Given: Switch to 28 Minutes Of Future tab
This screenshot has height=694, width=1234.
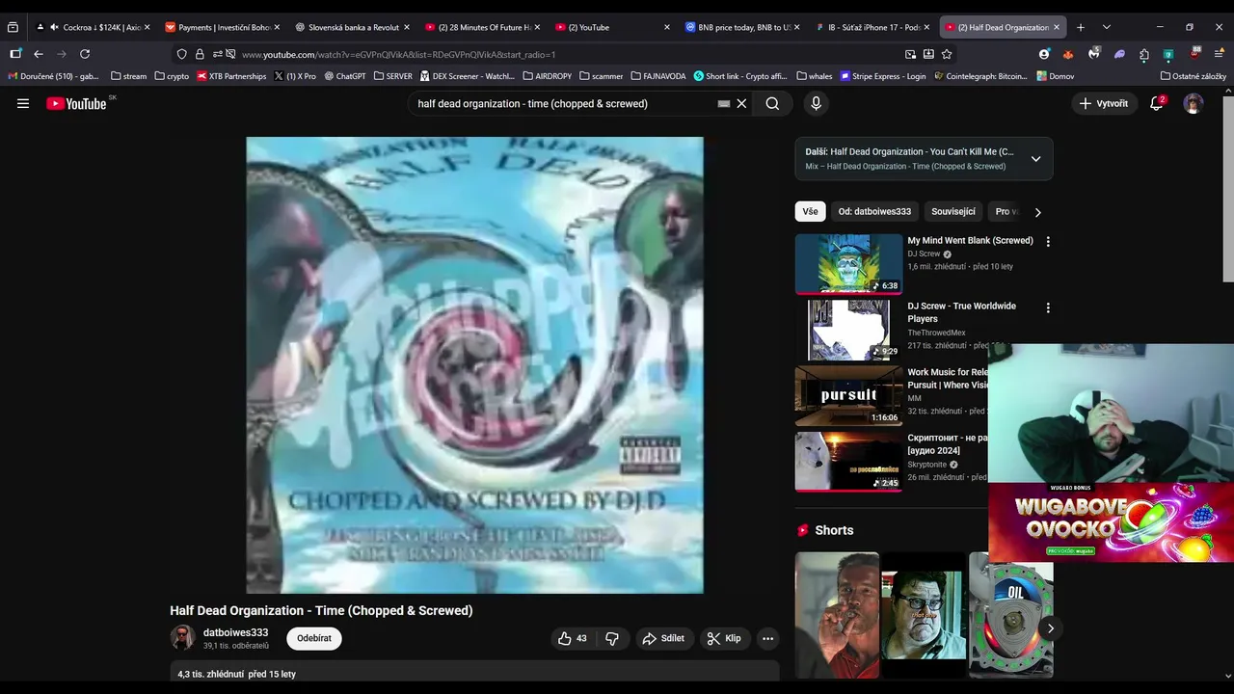Looking at the screenshot, I should [482, 27].
